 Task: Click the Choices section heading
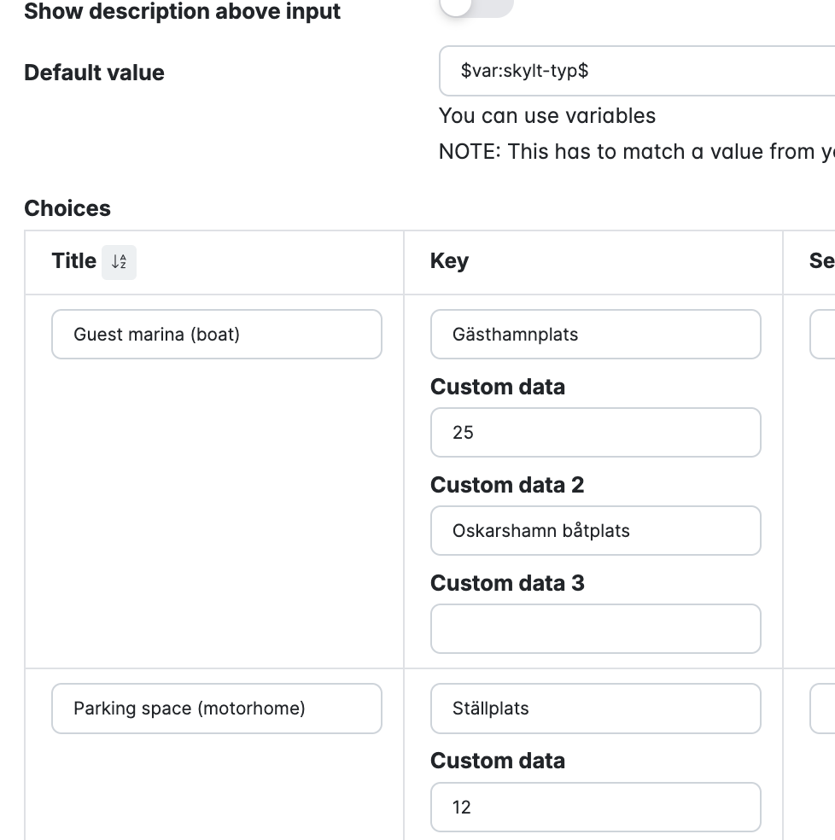pyautogui.click(x=67, y=208)
